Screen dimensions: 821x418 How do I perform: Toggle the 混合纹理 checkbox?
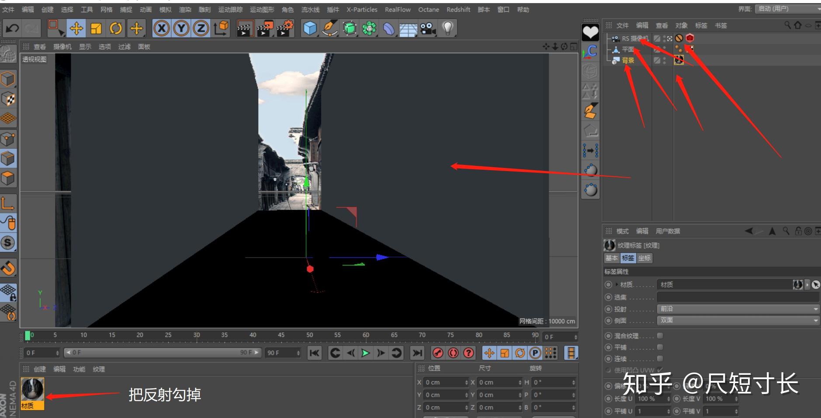click(x=659, y=336)
